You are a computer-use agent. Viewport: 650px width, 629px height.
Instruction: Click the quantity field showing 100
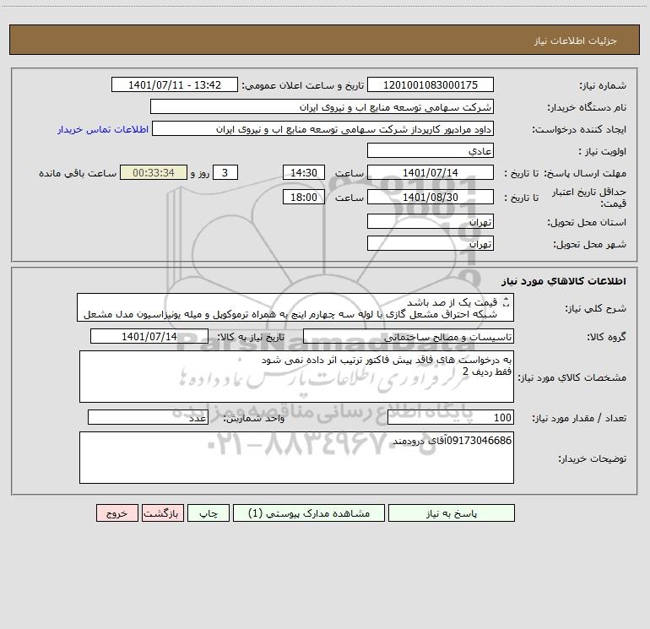pyautogui.click(x=451, y=418)
